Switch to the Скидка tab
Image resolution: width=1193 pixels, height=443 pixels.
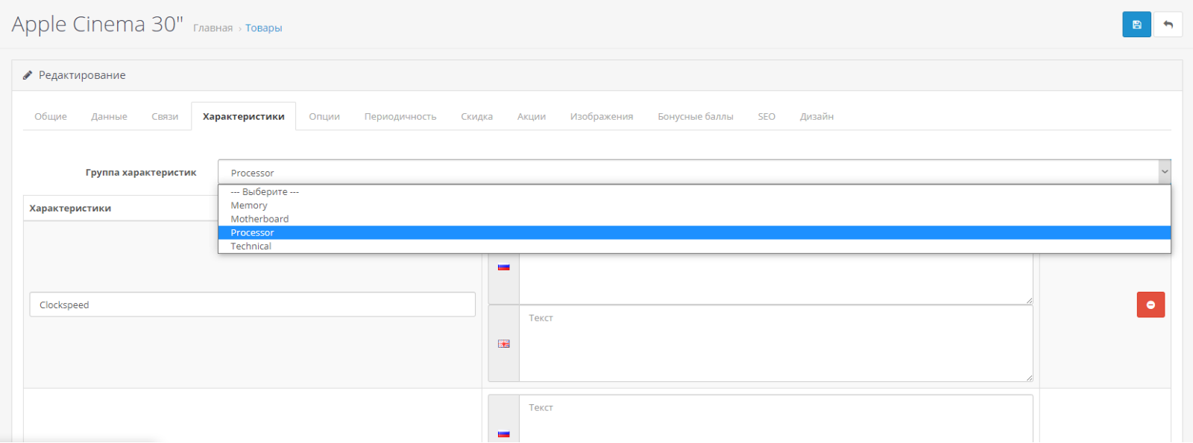click(476, 117)
